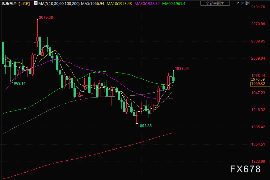Click the 1916.32 axis value

258,110
